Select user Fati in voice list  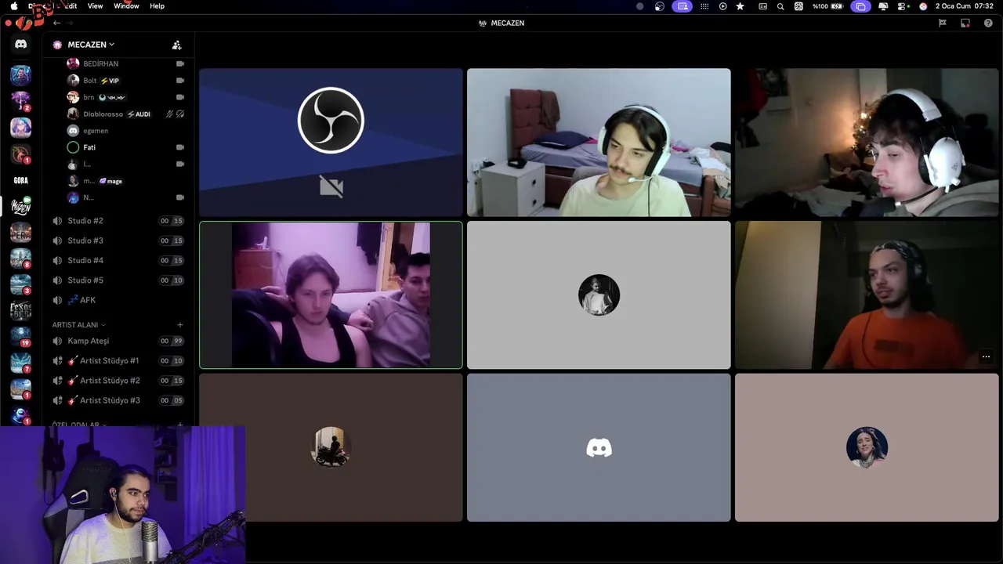(125, 147)
